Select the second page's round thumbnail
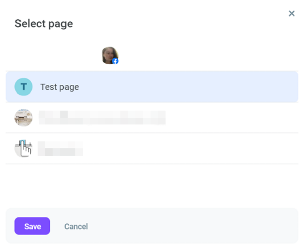 [23, 117]
